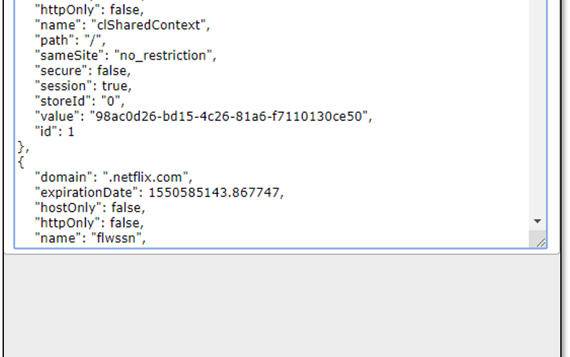Place cursor on "storeId": "0" line
Image resolution: width=570 pixels, height=357 pixels.
click(79, 101)
